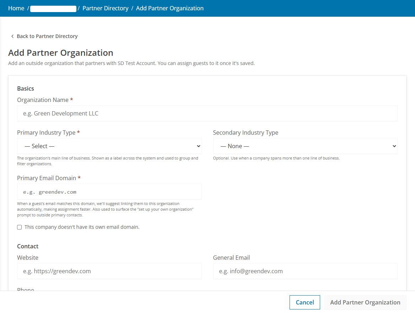Viewport: 415px width, 313px height.
Task: Open Primary Industry Type dropdown
Action: click(x=109, y=146)
